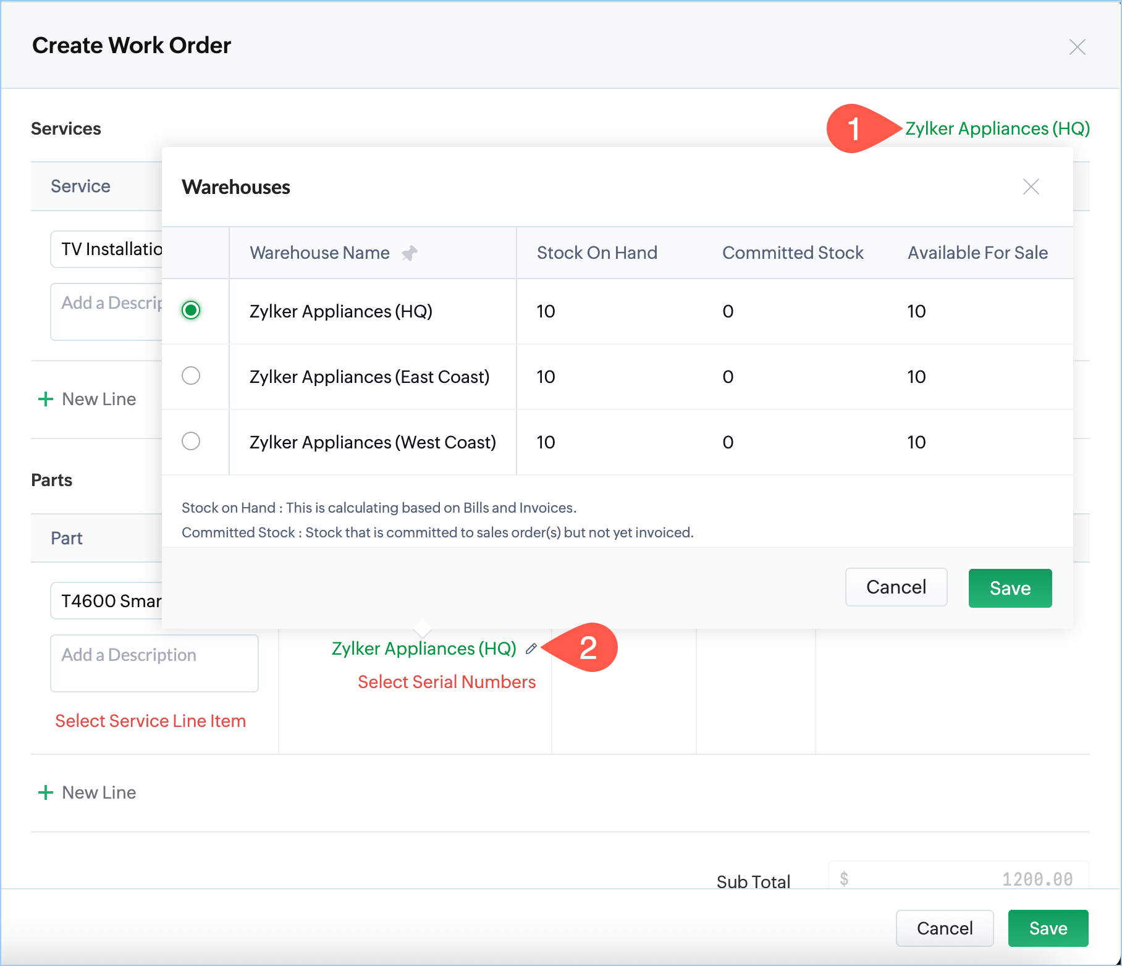
Task: Click the TV Installation service field
Action: pyautogui.click(x=106, y=249)
